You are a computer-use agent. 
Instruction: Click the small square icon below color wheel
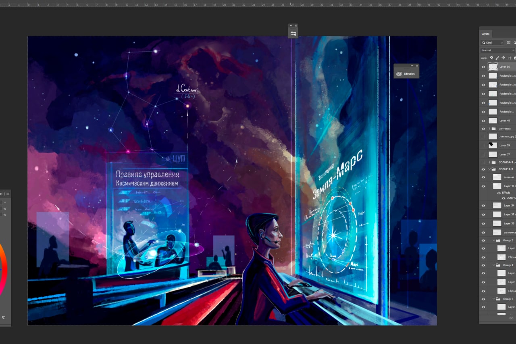4,317
